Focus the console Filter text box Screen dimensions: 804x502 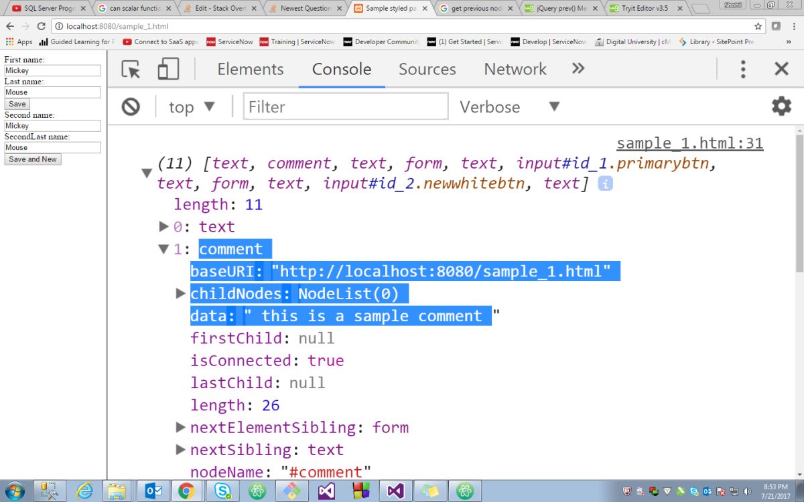(x=346, y=106)
